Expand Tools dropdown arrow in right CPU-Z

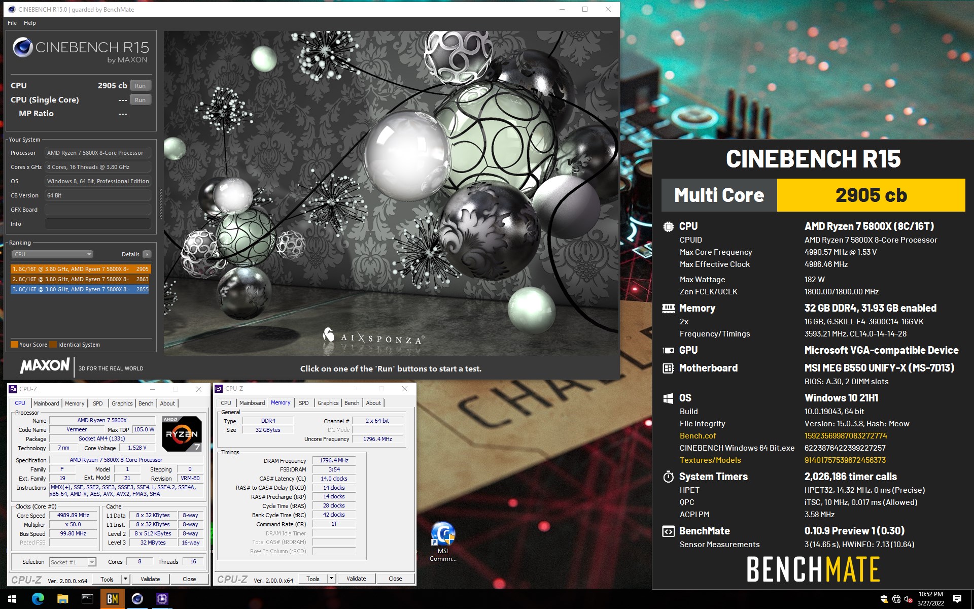click(x=332, y=579)
